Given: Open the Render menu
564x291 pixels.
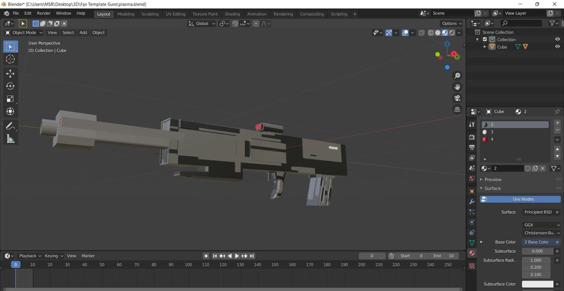Looking at the screenshot, I should [x=44, y=14].
